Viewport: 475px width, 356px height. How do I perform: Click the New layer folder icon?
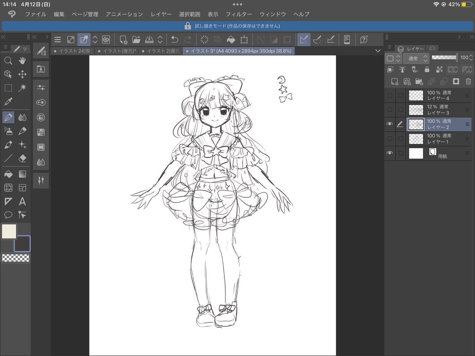pos(419,81)
